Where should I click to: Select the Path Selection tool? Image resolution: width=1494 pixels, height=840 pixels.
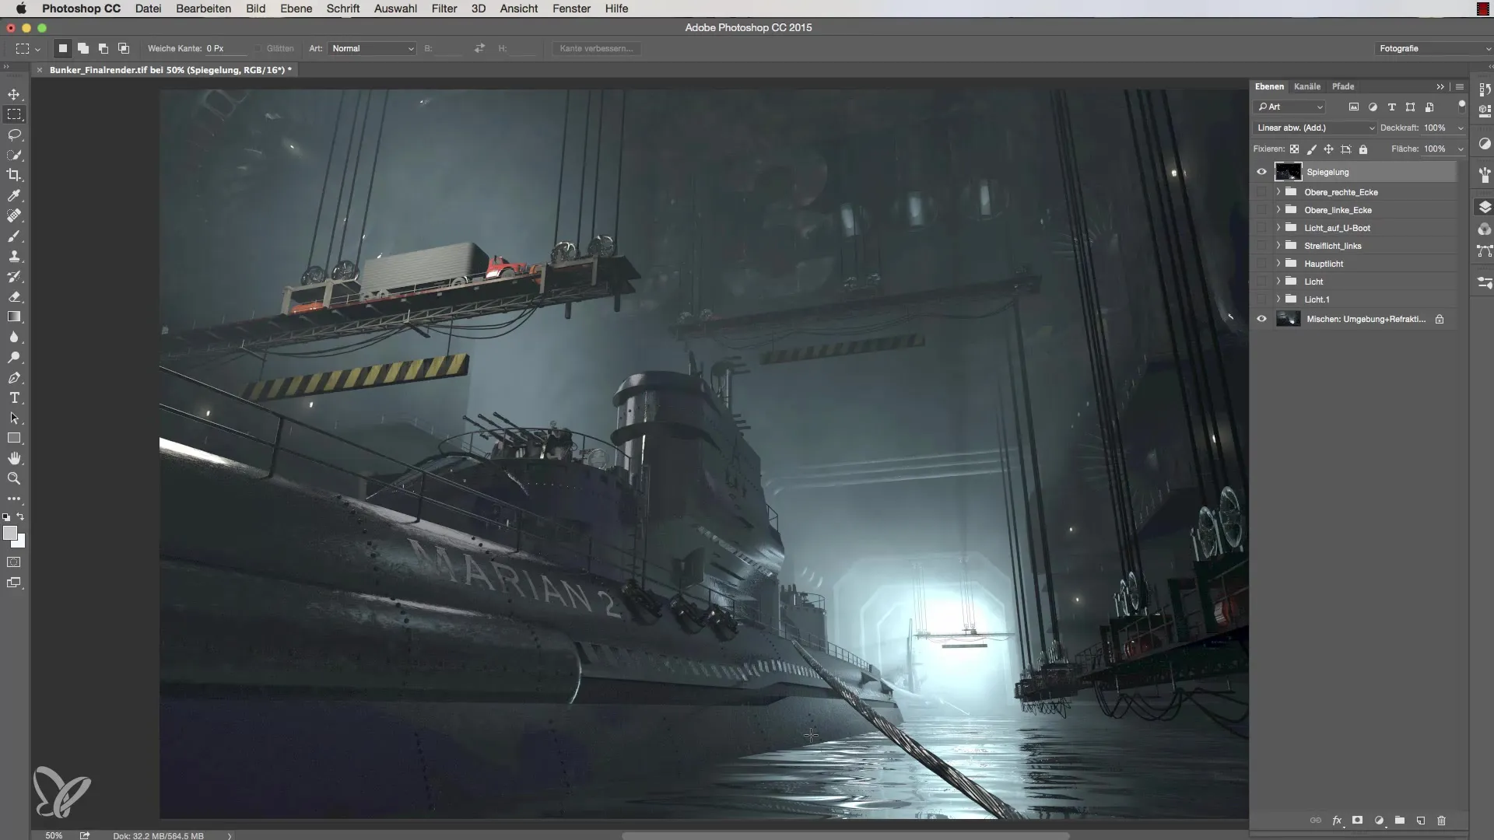(14, 418)
